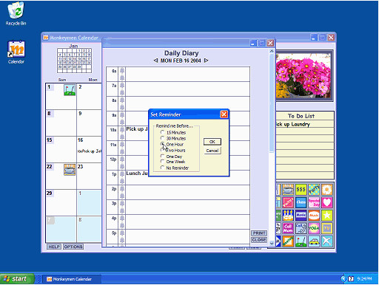Select calendar day 29 cell
The image size is (379, 285).
pos(61,202)
